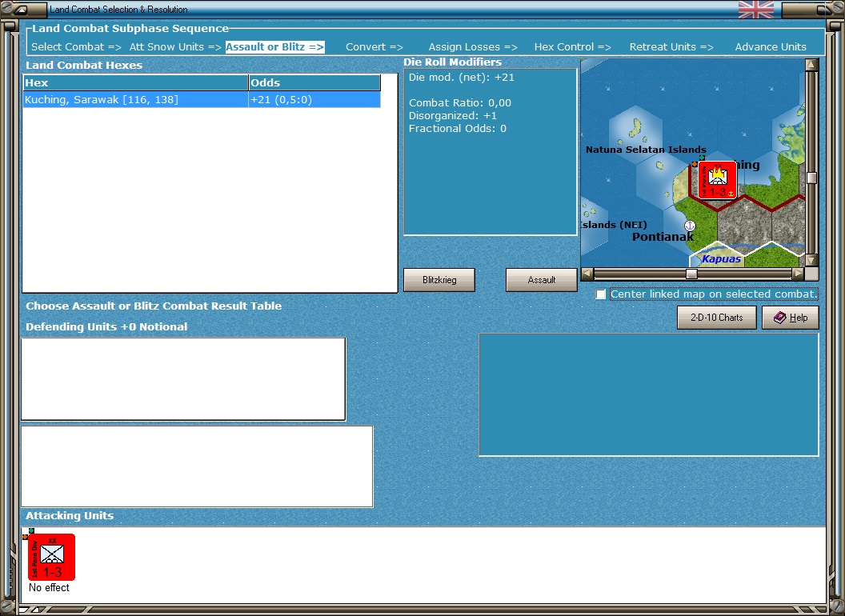Click the Assault button

pos(541,280)
